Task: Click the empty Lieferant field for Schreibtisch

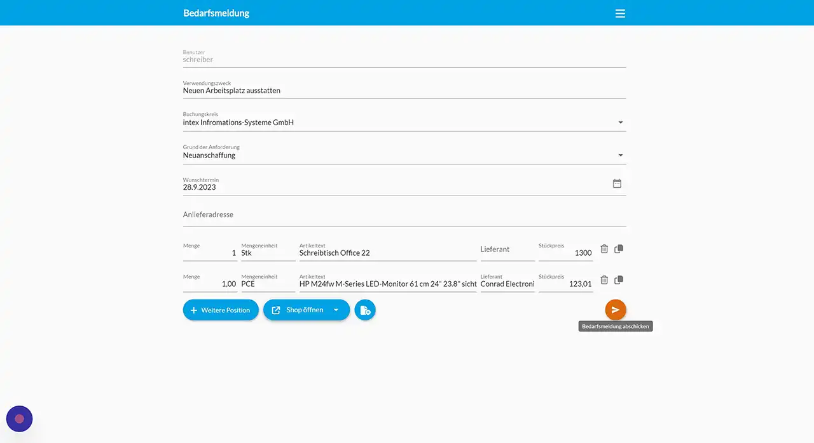Action: click(x=507, y=251)
